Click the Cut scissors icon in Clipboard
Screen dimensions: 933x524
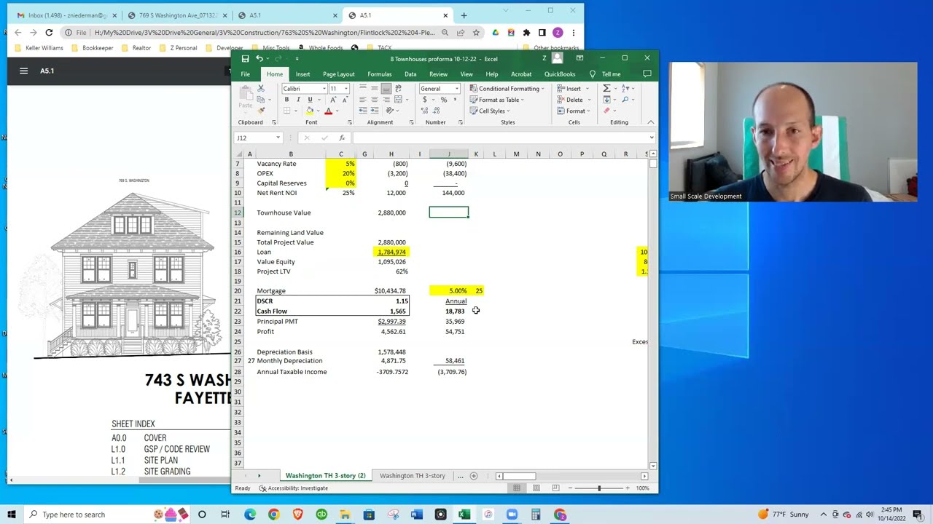click(261, 89)
